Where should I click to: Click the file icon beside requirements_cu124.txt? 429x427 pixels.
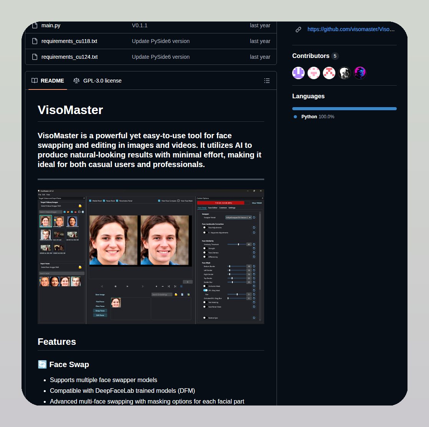[35, 57]
